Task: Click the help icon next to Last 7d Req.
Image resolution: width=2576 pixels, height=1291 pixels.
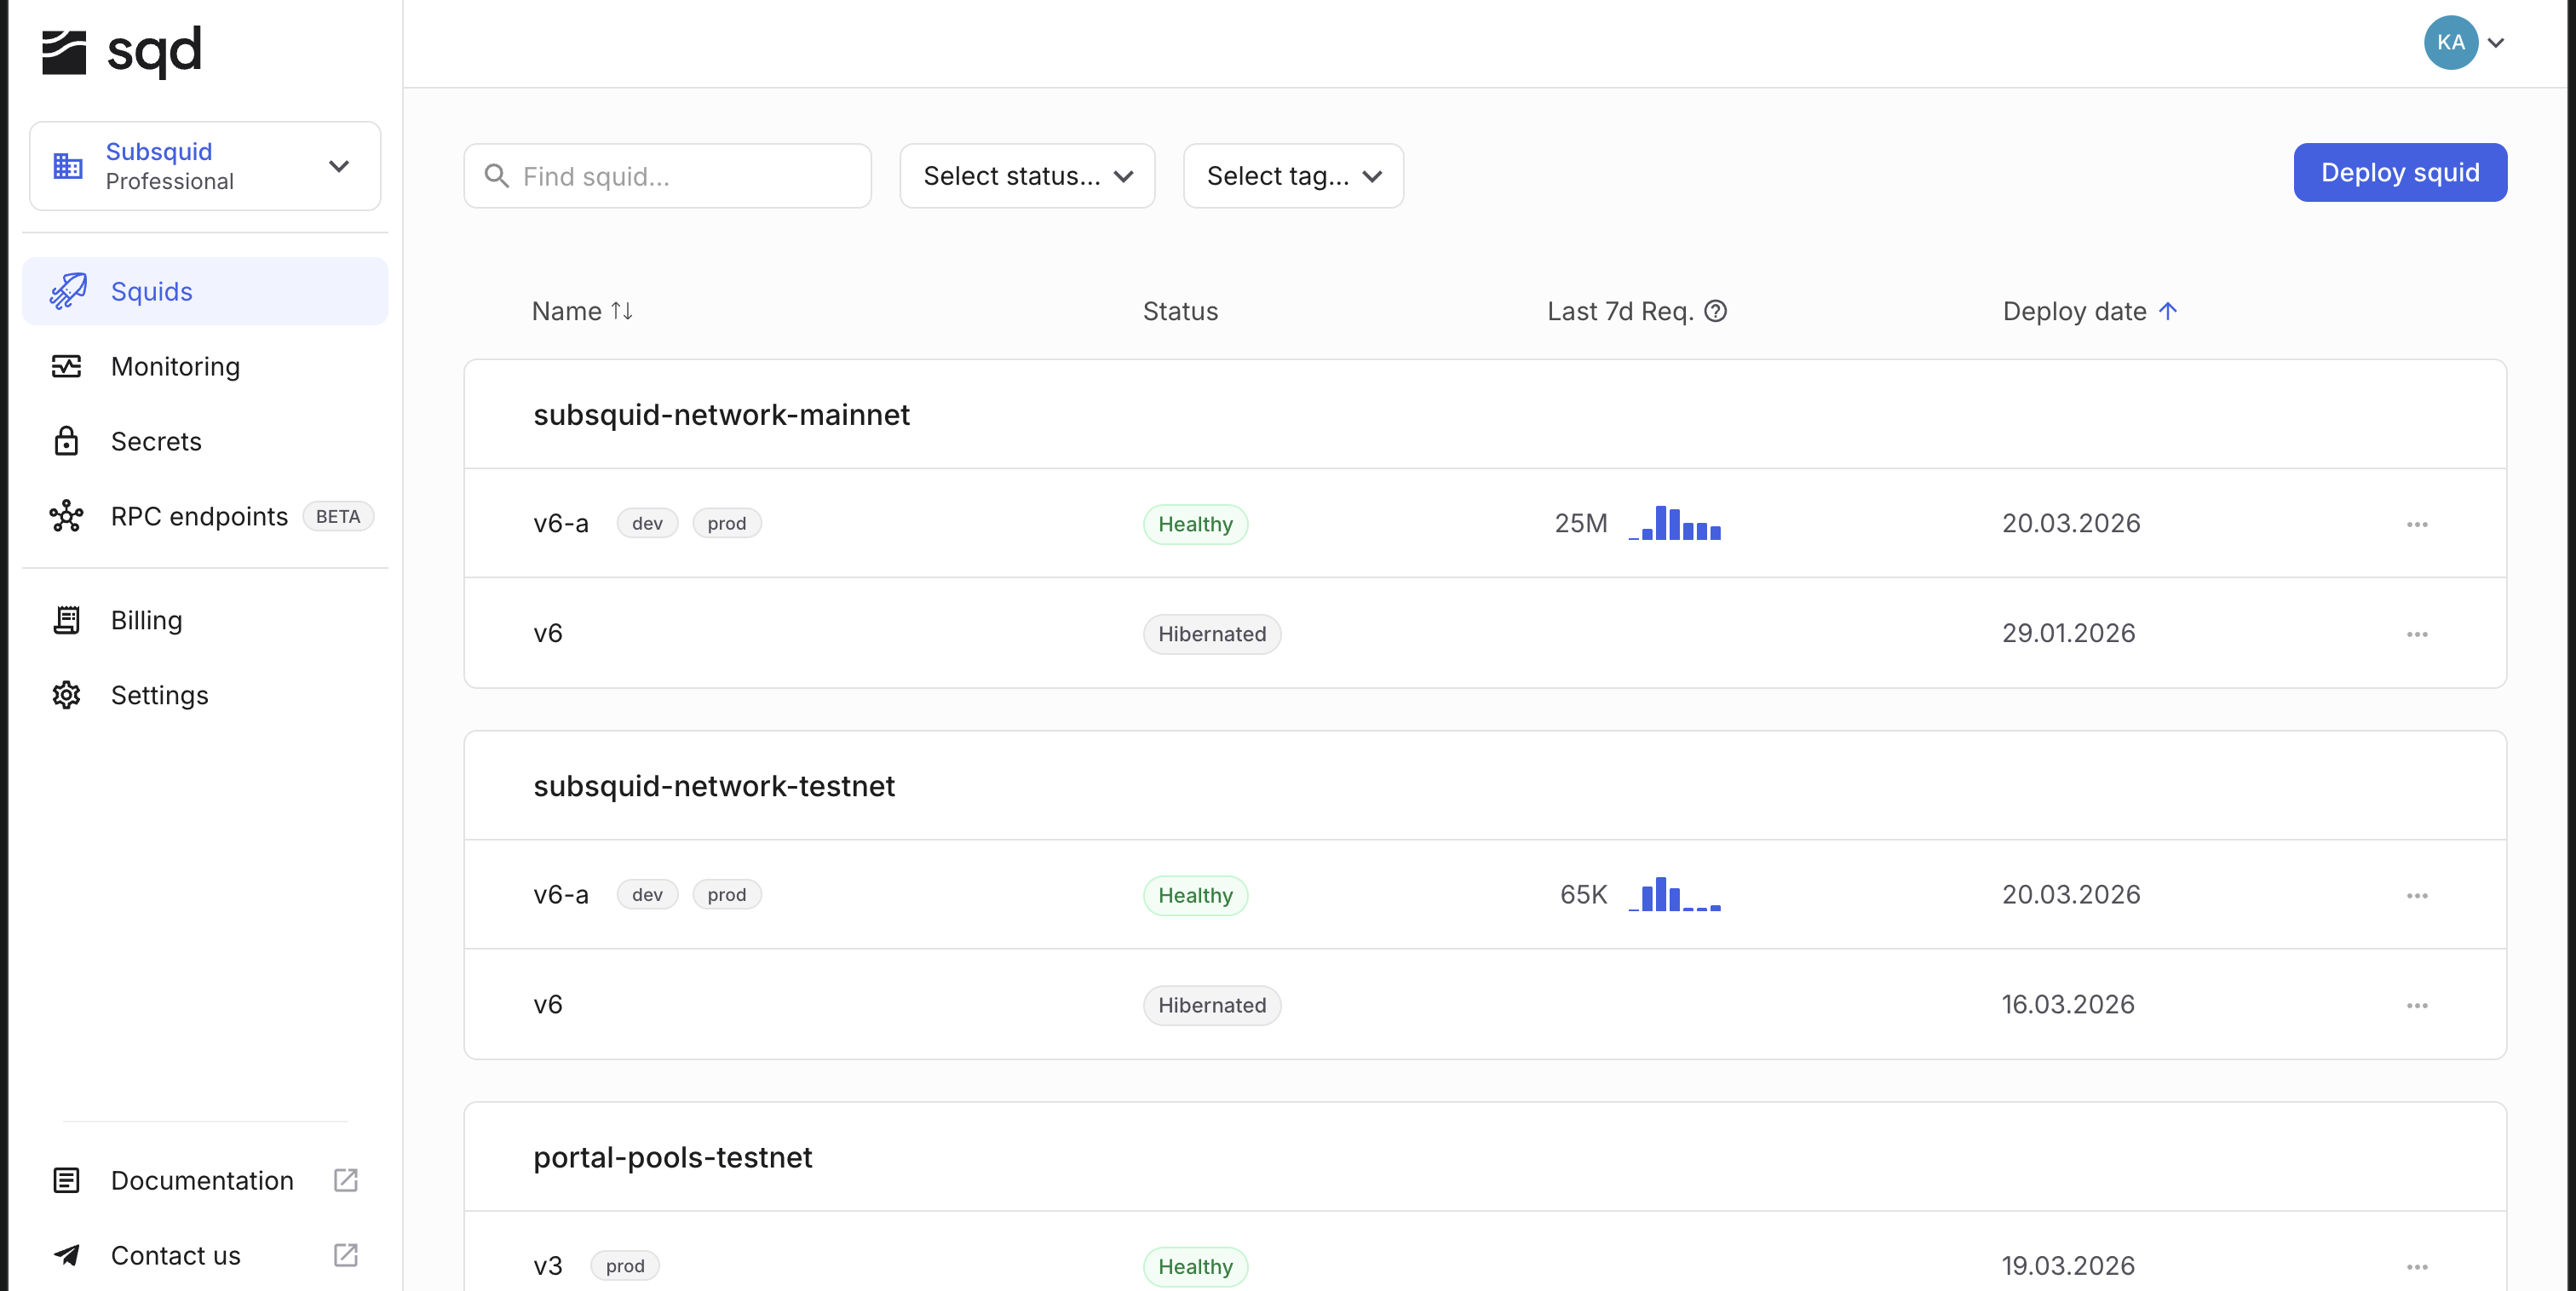Action: 1716,311
